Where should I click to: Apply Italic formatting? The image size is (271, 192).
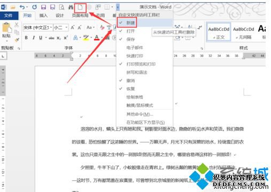tap(34, 38)
